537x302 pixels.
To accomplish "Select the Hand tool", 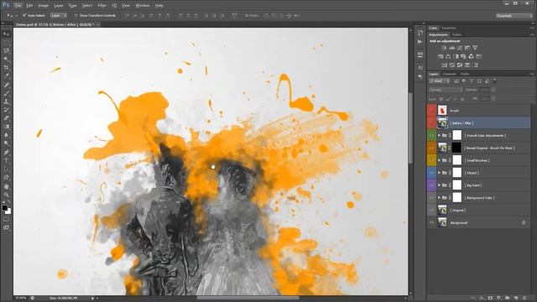I will pos(6,186).
